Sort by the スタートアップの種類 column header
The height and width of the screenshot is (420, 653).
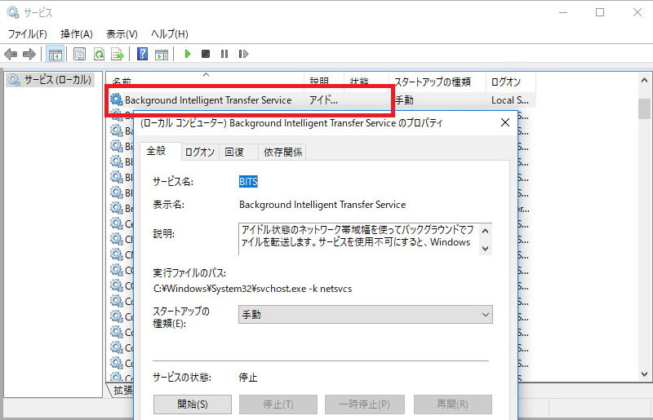438,81
